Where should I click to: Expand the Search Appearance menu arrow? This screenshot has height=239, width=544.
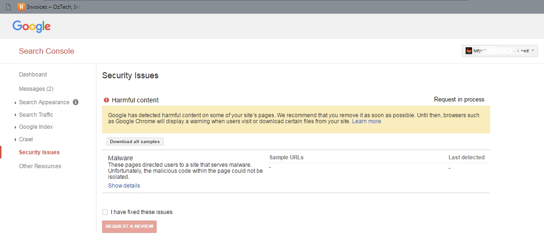coord(16,102)
